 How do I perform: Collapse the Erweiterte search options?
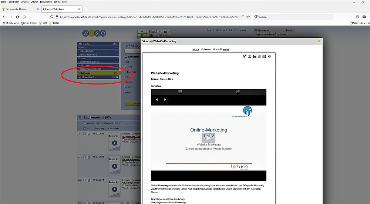click(x=127, y=57)
